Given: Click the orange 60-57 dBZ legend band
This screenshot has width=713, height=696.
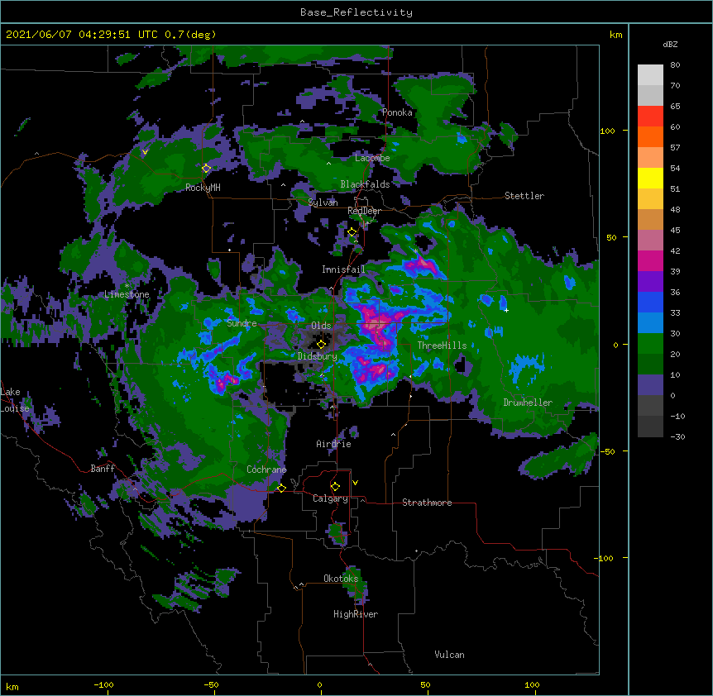Looking at the screenshot, I should pos(650,136).
